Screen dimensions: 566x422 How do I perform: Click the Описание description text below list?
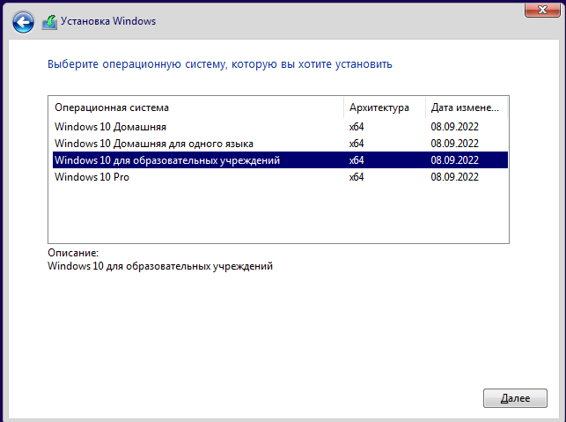pyautogui.click(x=160, y=266)
